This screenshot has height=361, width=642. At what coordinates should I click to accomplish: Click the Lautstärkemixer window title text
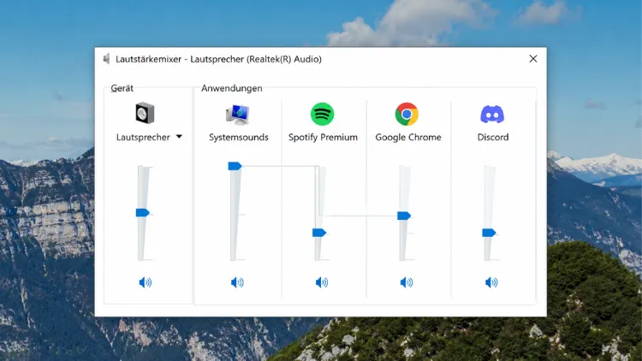click(218, 59)
